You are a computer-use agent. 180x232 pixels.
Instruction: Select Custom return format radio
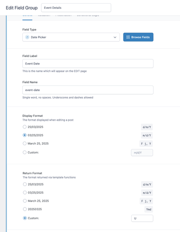coord(25,218)
